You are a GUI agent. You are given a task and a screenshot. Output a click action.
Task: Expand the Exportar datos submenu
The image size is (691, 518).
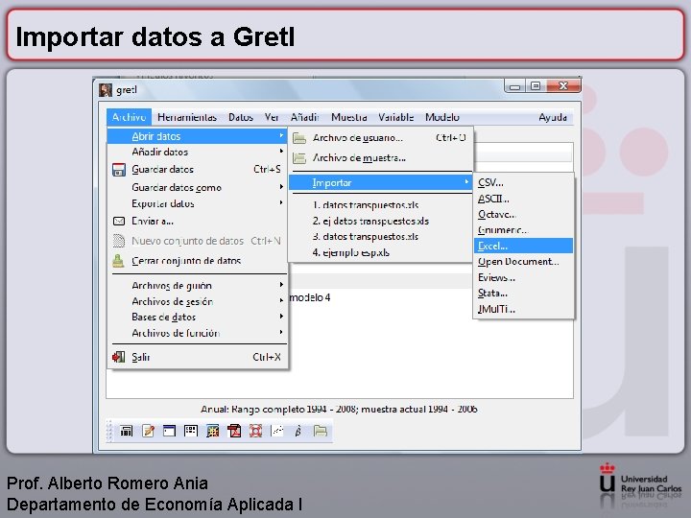[x=198, y=203]
